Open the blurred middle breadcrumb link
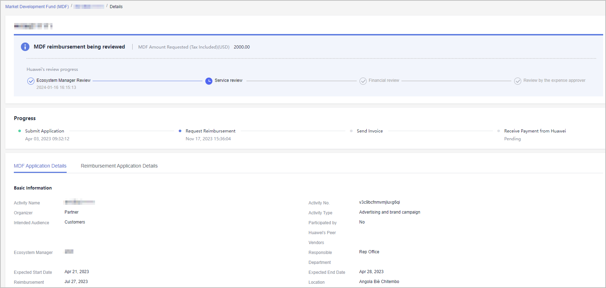 (89, 7)
